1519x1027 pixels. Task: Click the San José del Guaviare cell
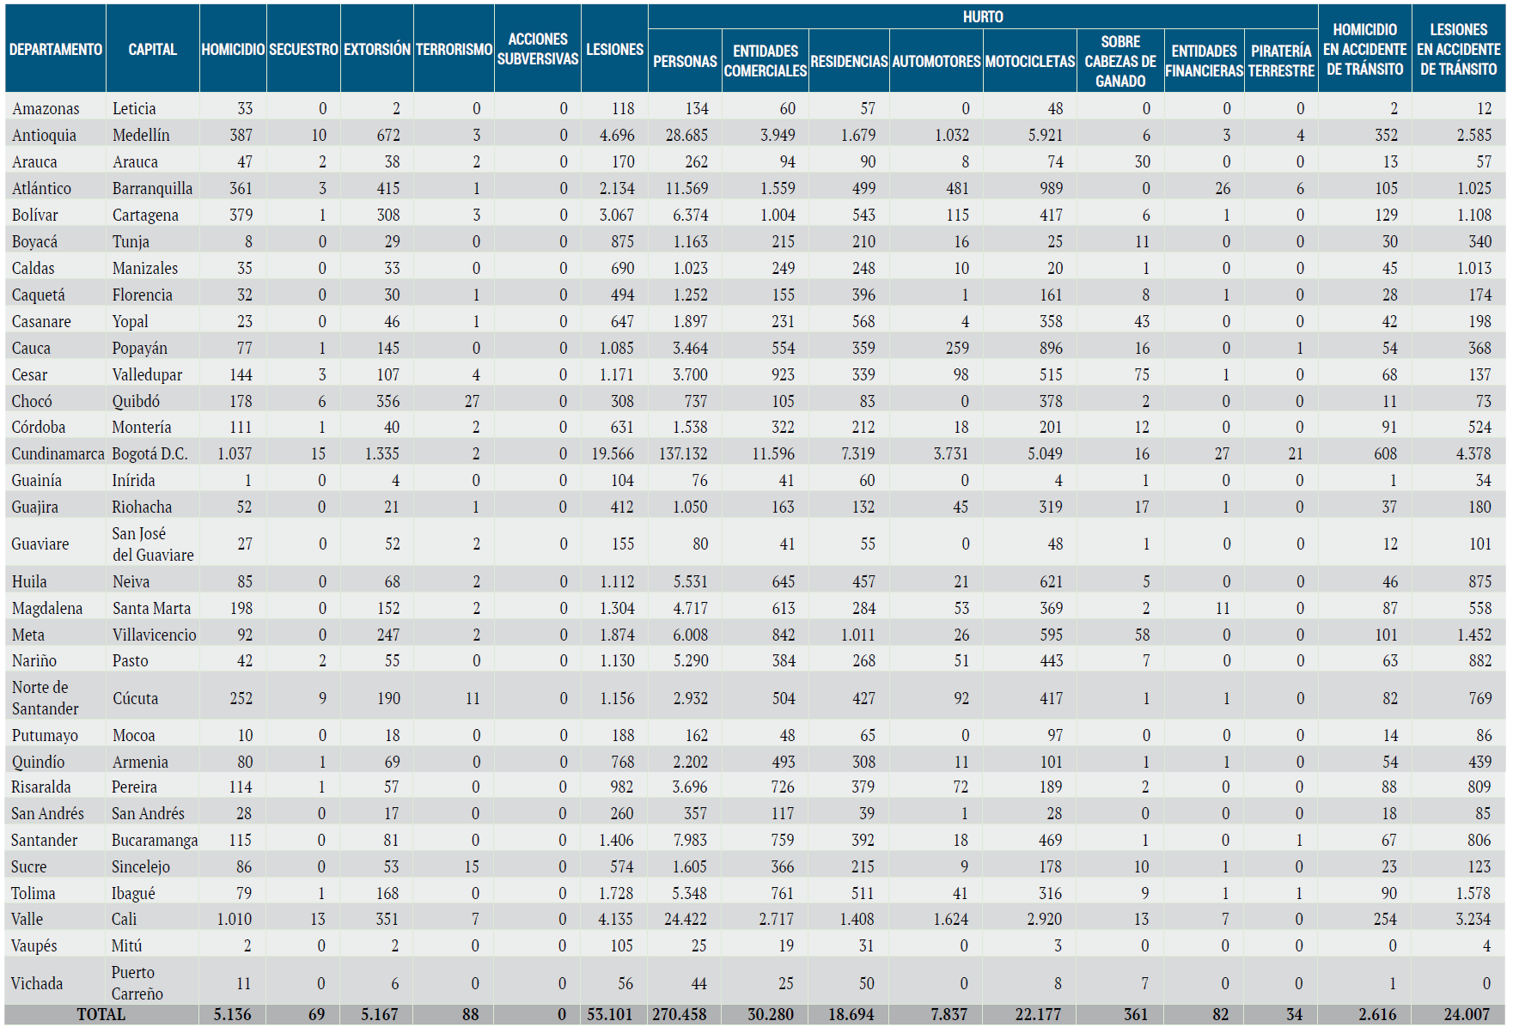pos(153,544)
